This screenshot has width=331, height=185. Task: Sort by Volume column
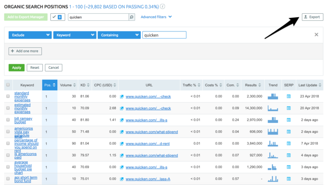click(x=68, y=85)
